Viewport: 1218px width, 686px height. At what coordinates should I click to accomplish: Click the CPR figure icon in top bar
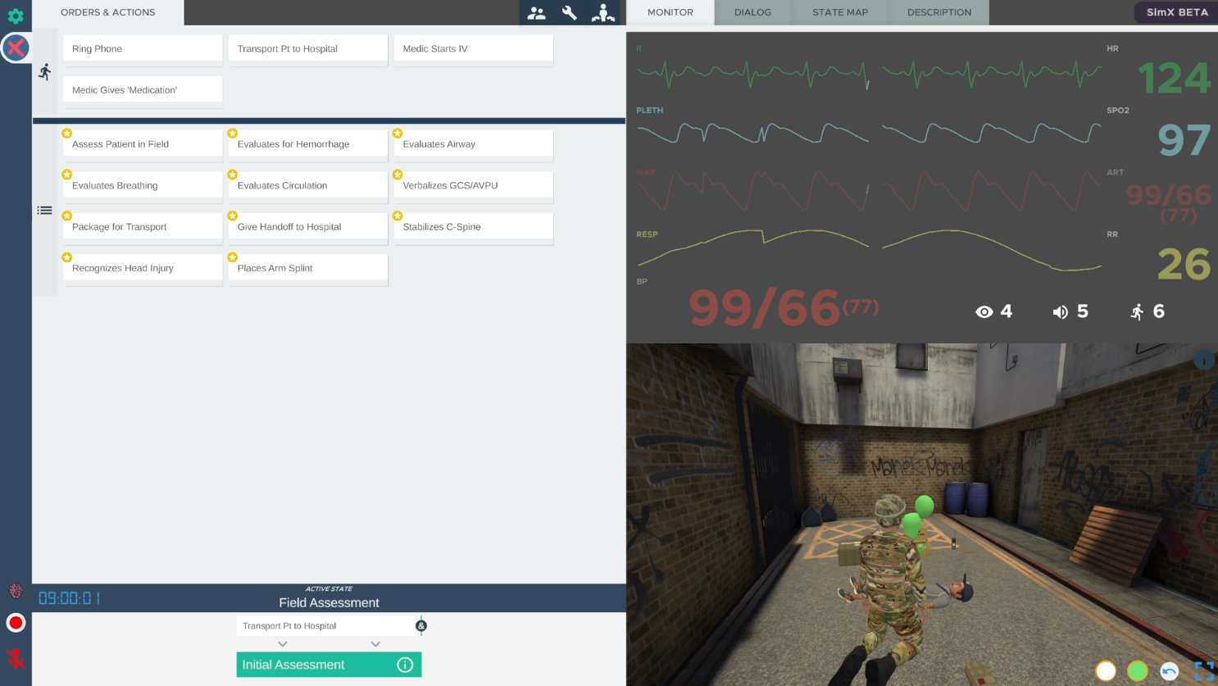(x=603, y=12)
